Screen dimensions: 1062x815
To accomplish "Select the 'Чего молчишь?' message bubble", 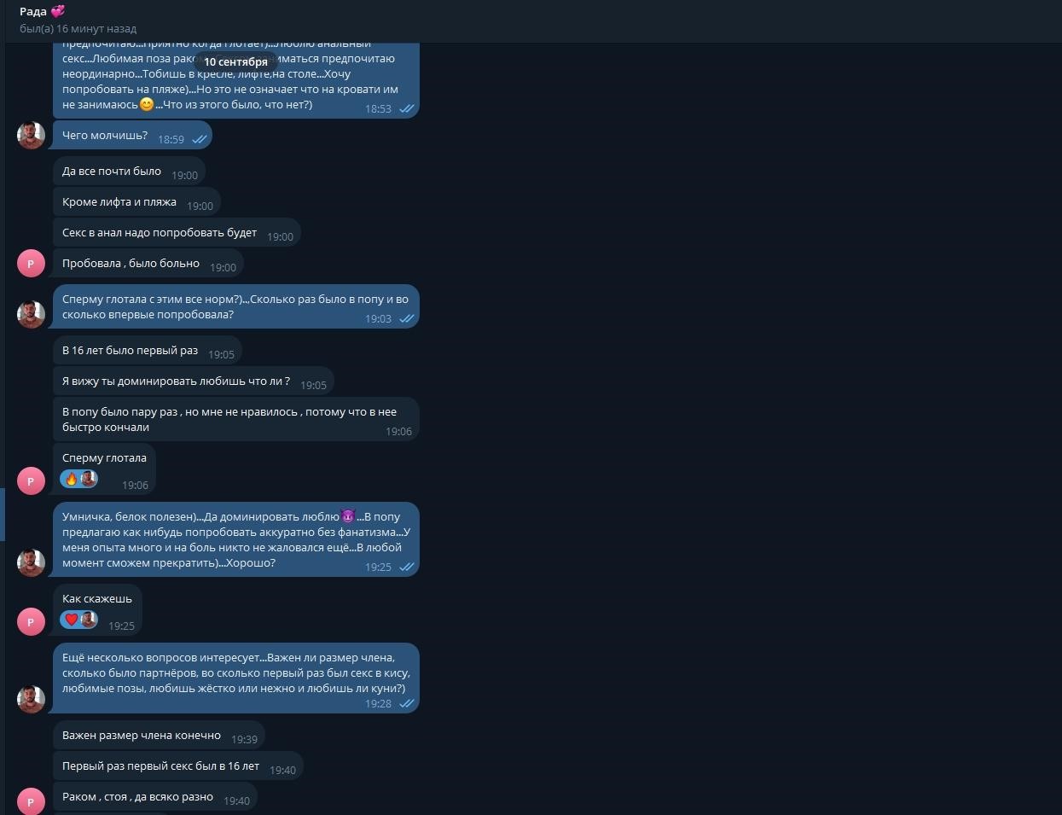I will (x=132, y=136).
